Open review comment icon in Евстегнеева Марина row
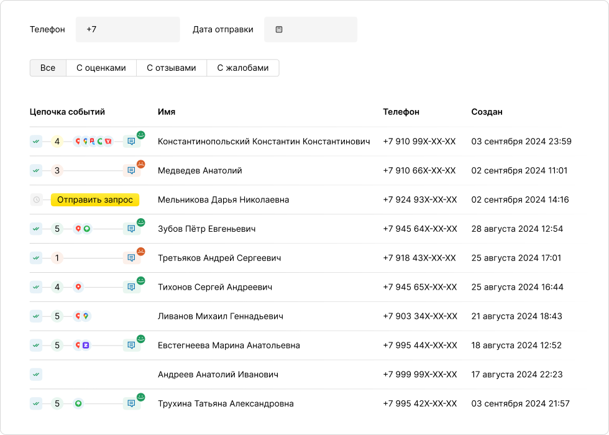The height and width of the screenshot is (435, 609). (x=131, y=346)
